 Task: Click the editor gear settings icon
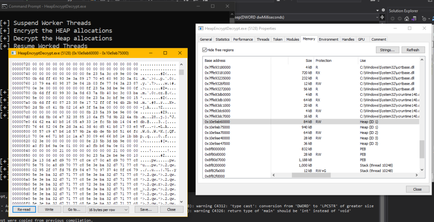pyautogui.click(x=384, y=11)
